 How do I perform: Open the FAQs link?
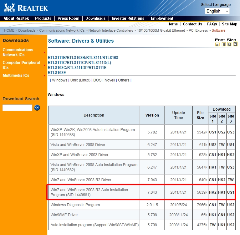coord(212,24)
